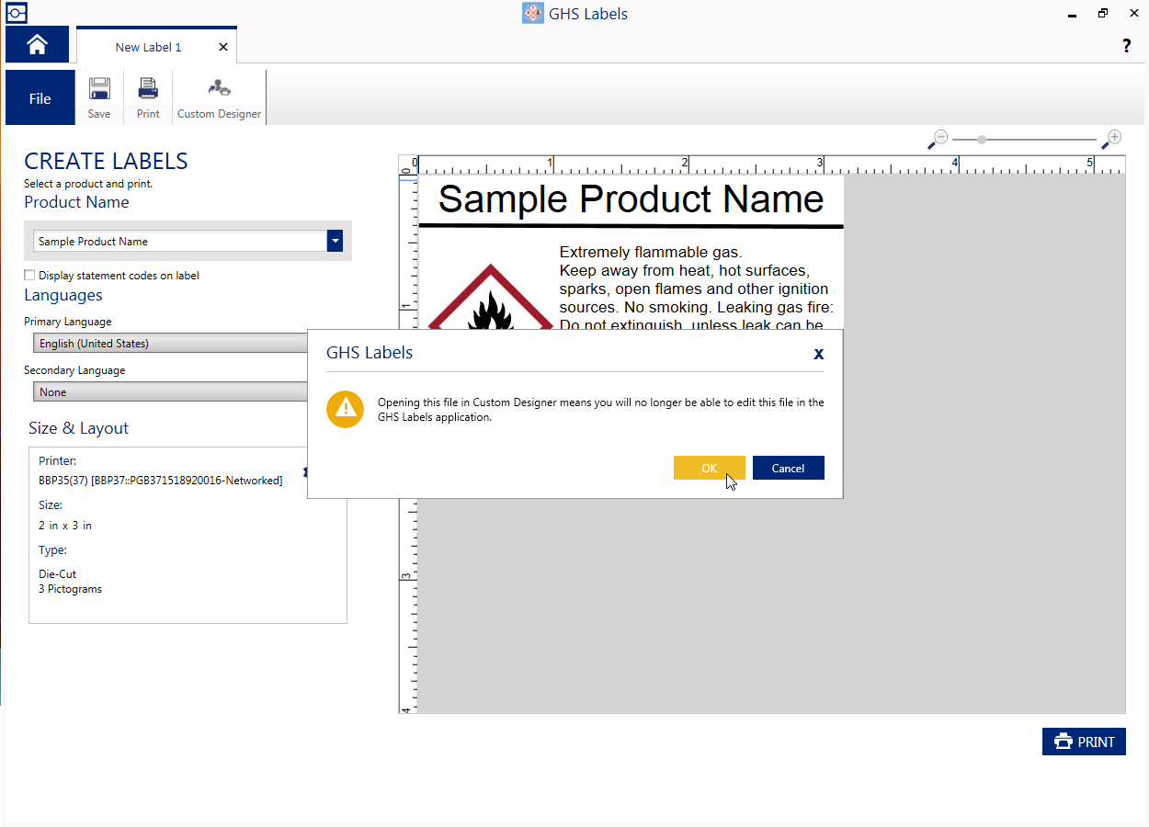Open the Secondary Language dropdown
The image size is (1149, 827).
coord(170,391)
